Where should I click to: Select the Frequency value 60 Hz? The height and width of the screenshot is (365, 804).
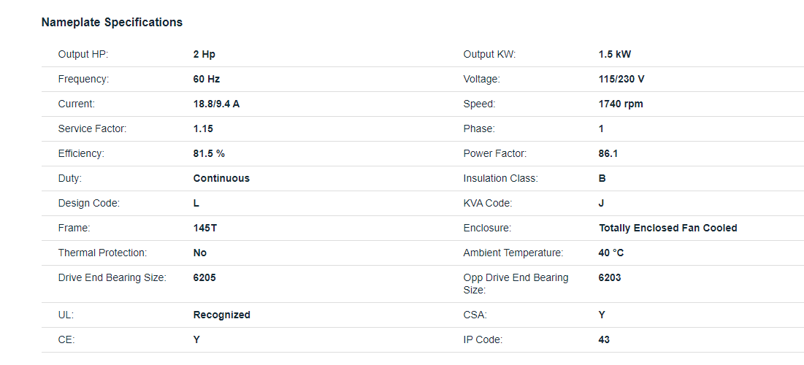pos(207,80)
